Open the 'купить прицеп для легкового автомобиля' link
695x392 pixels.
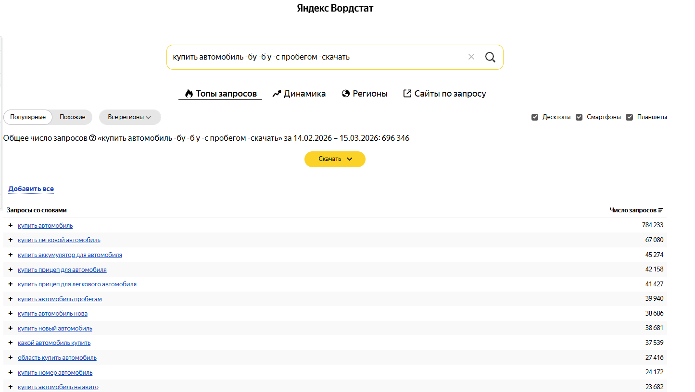(x=77, y=284)
